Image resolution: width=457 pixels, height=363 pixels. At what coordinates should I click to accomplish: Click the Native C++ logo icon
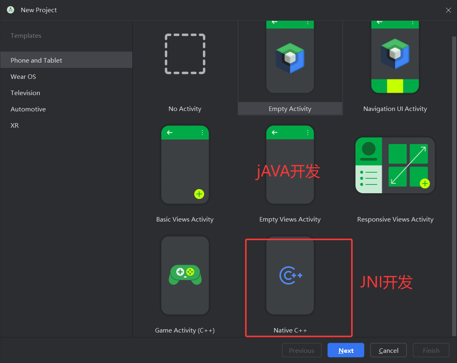291,275
